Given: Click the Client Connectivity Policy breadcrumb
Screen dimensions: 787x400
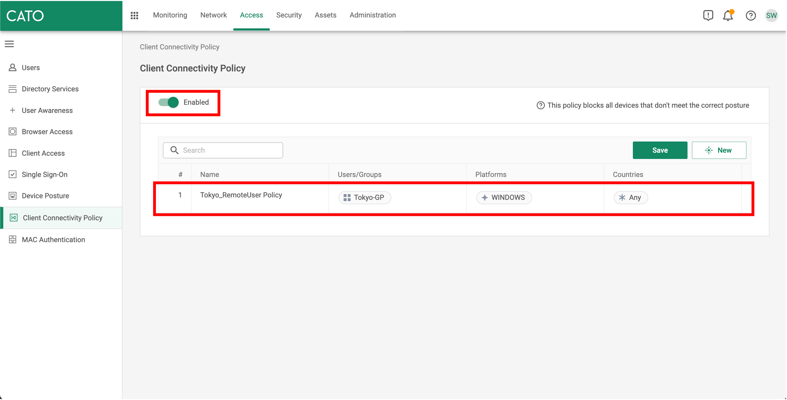Looking at the screenshot, I should point(179,47).
